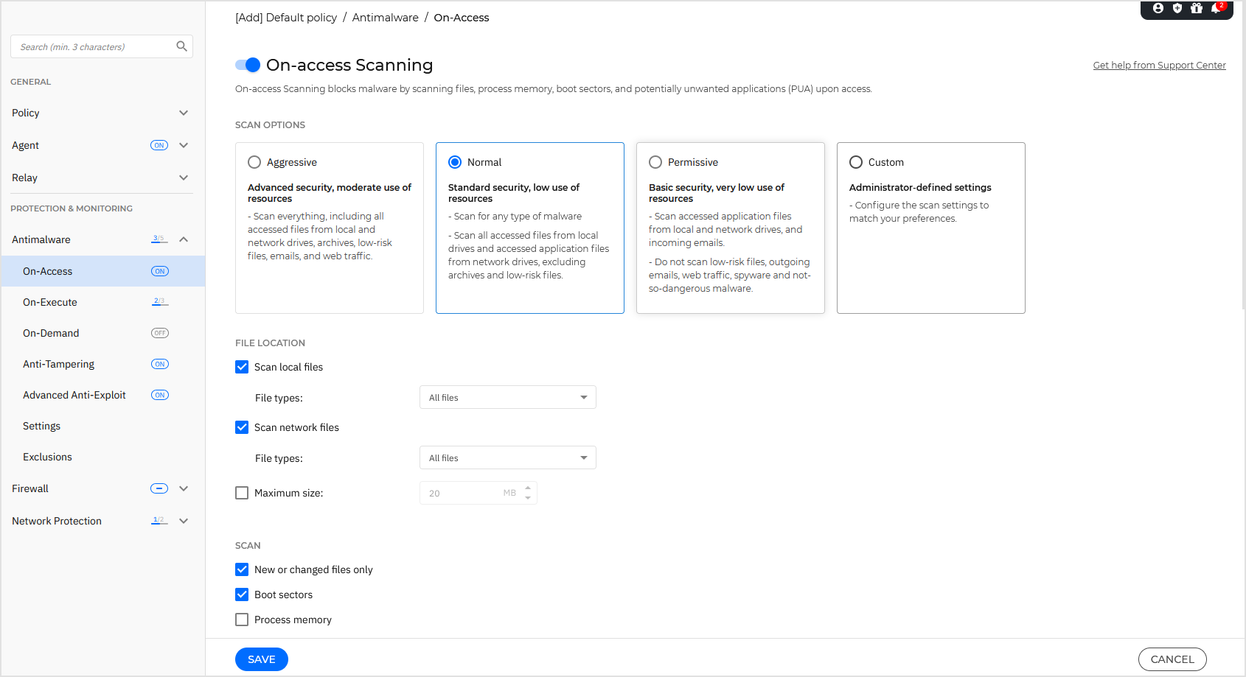Enable the Process memory checkbox
The image size is (1246, 677).
point(242,620)
